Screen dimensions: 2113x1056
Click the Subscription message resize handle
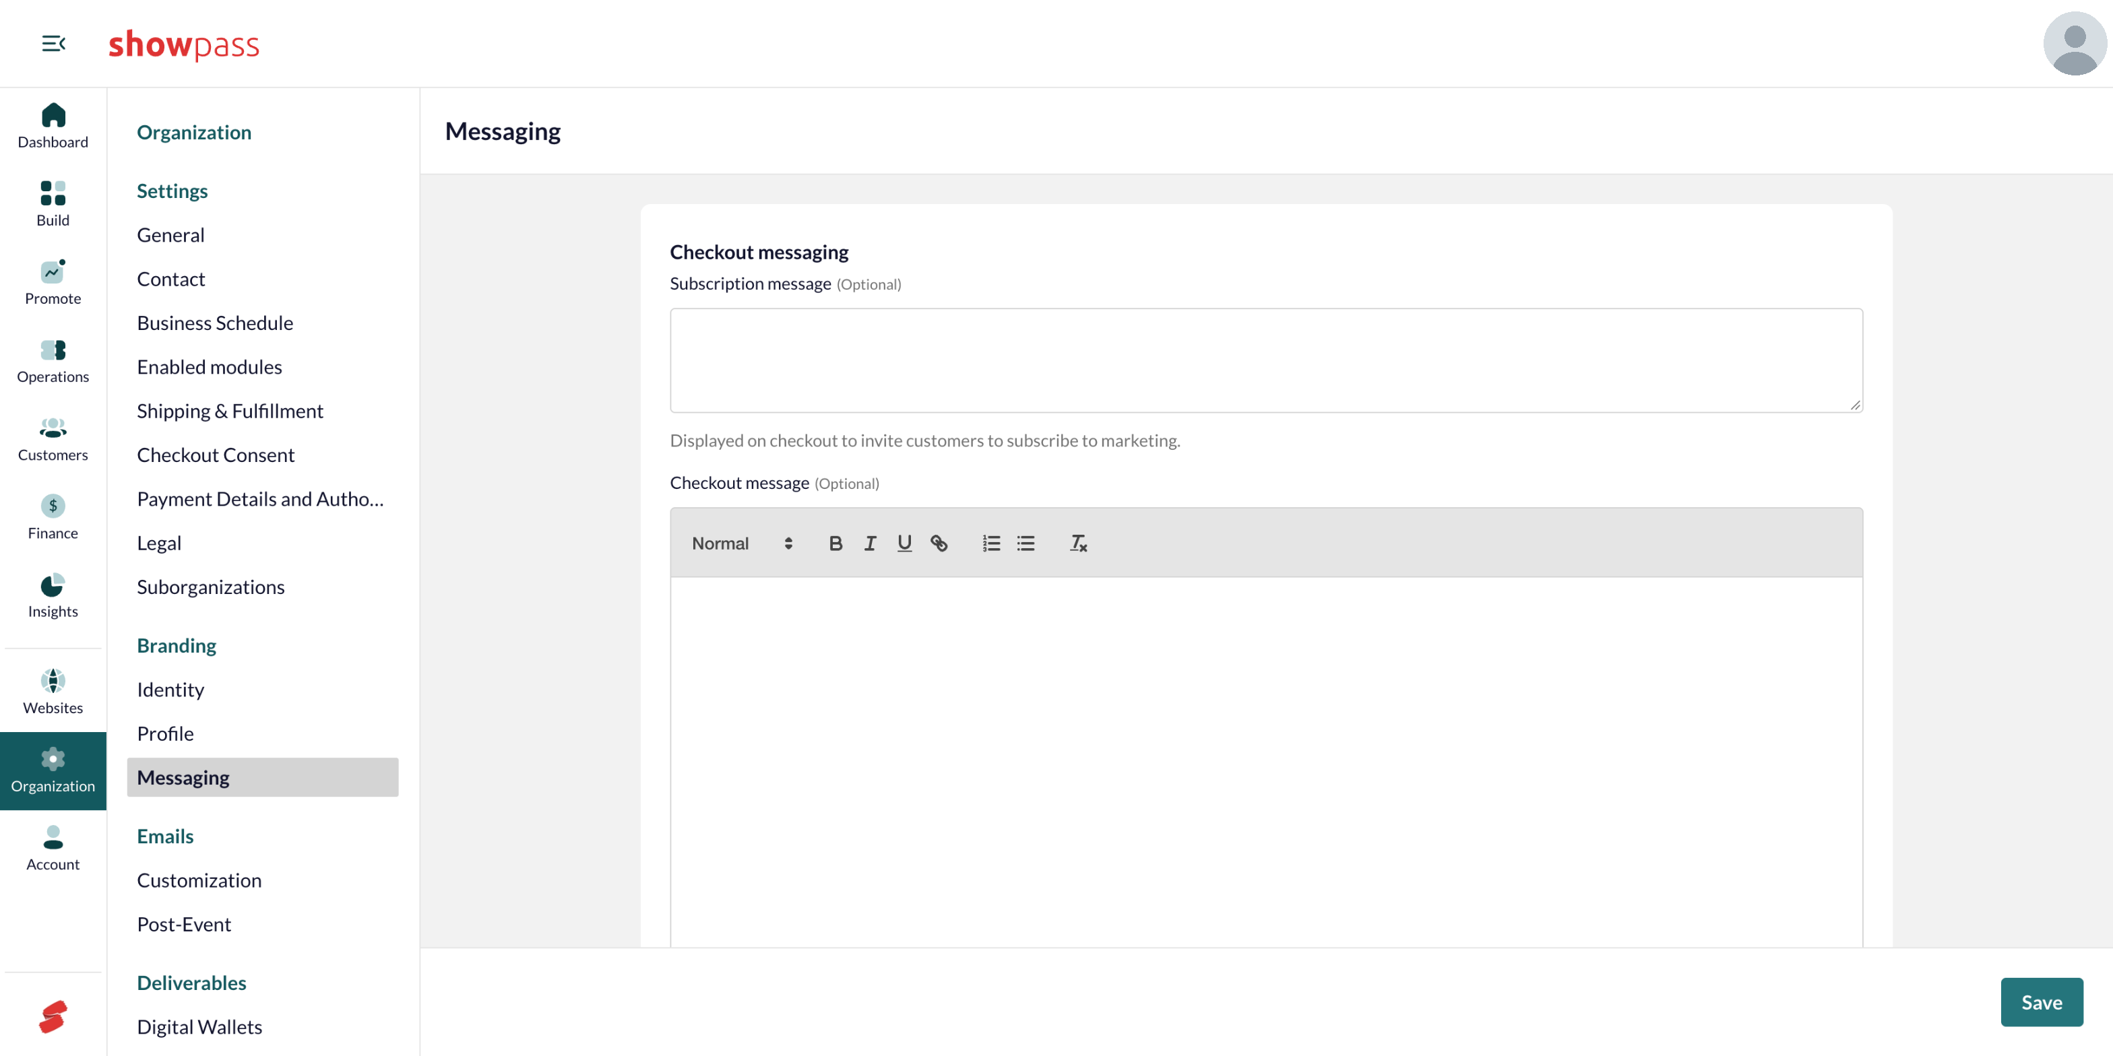(x=1855, y=405)
